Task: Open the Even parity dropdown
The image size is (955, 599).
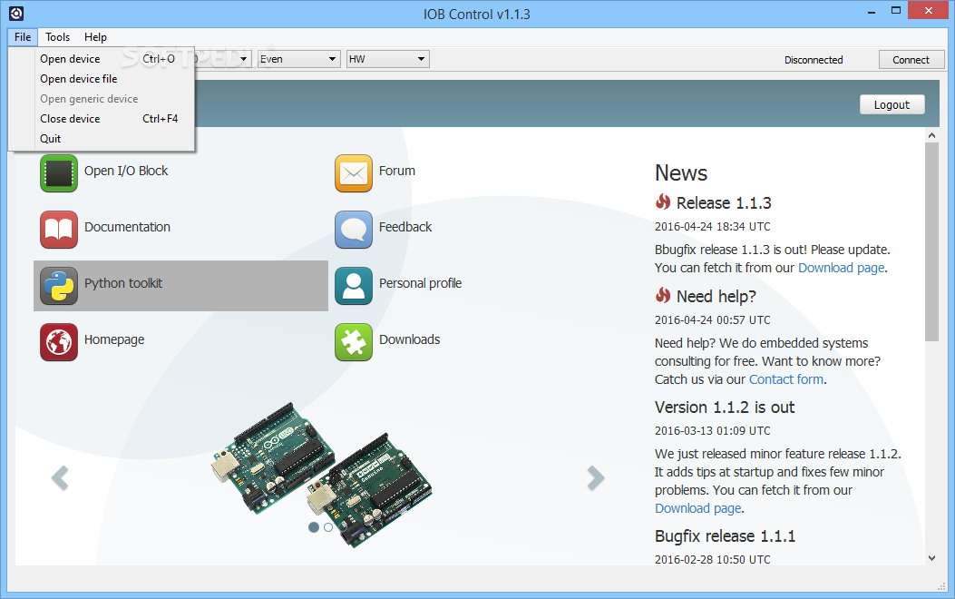Action: pos(297,59)
